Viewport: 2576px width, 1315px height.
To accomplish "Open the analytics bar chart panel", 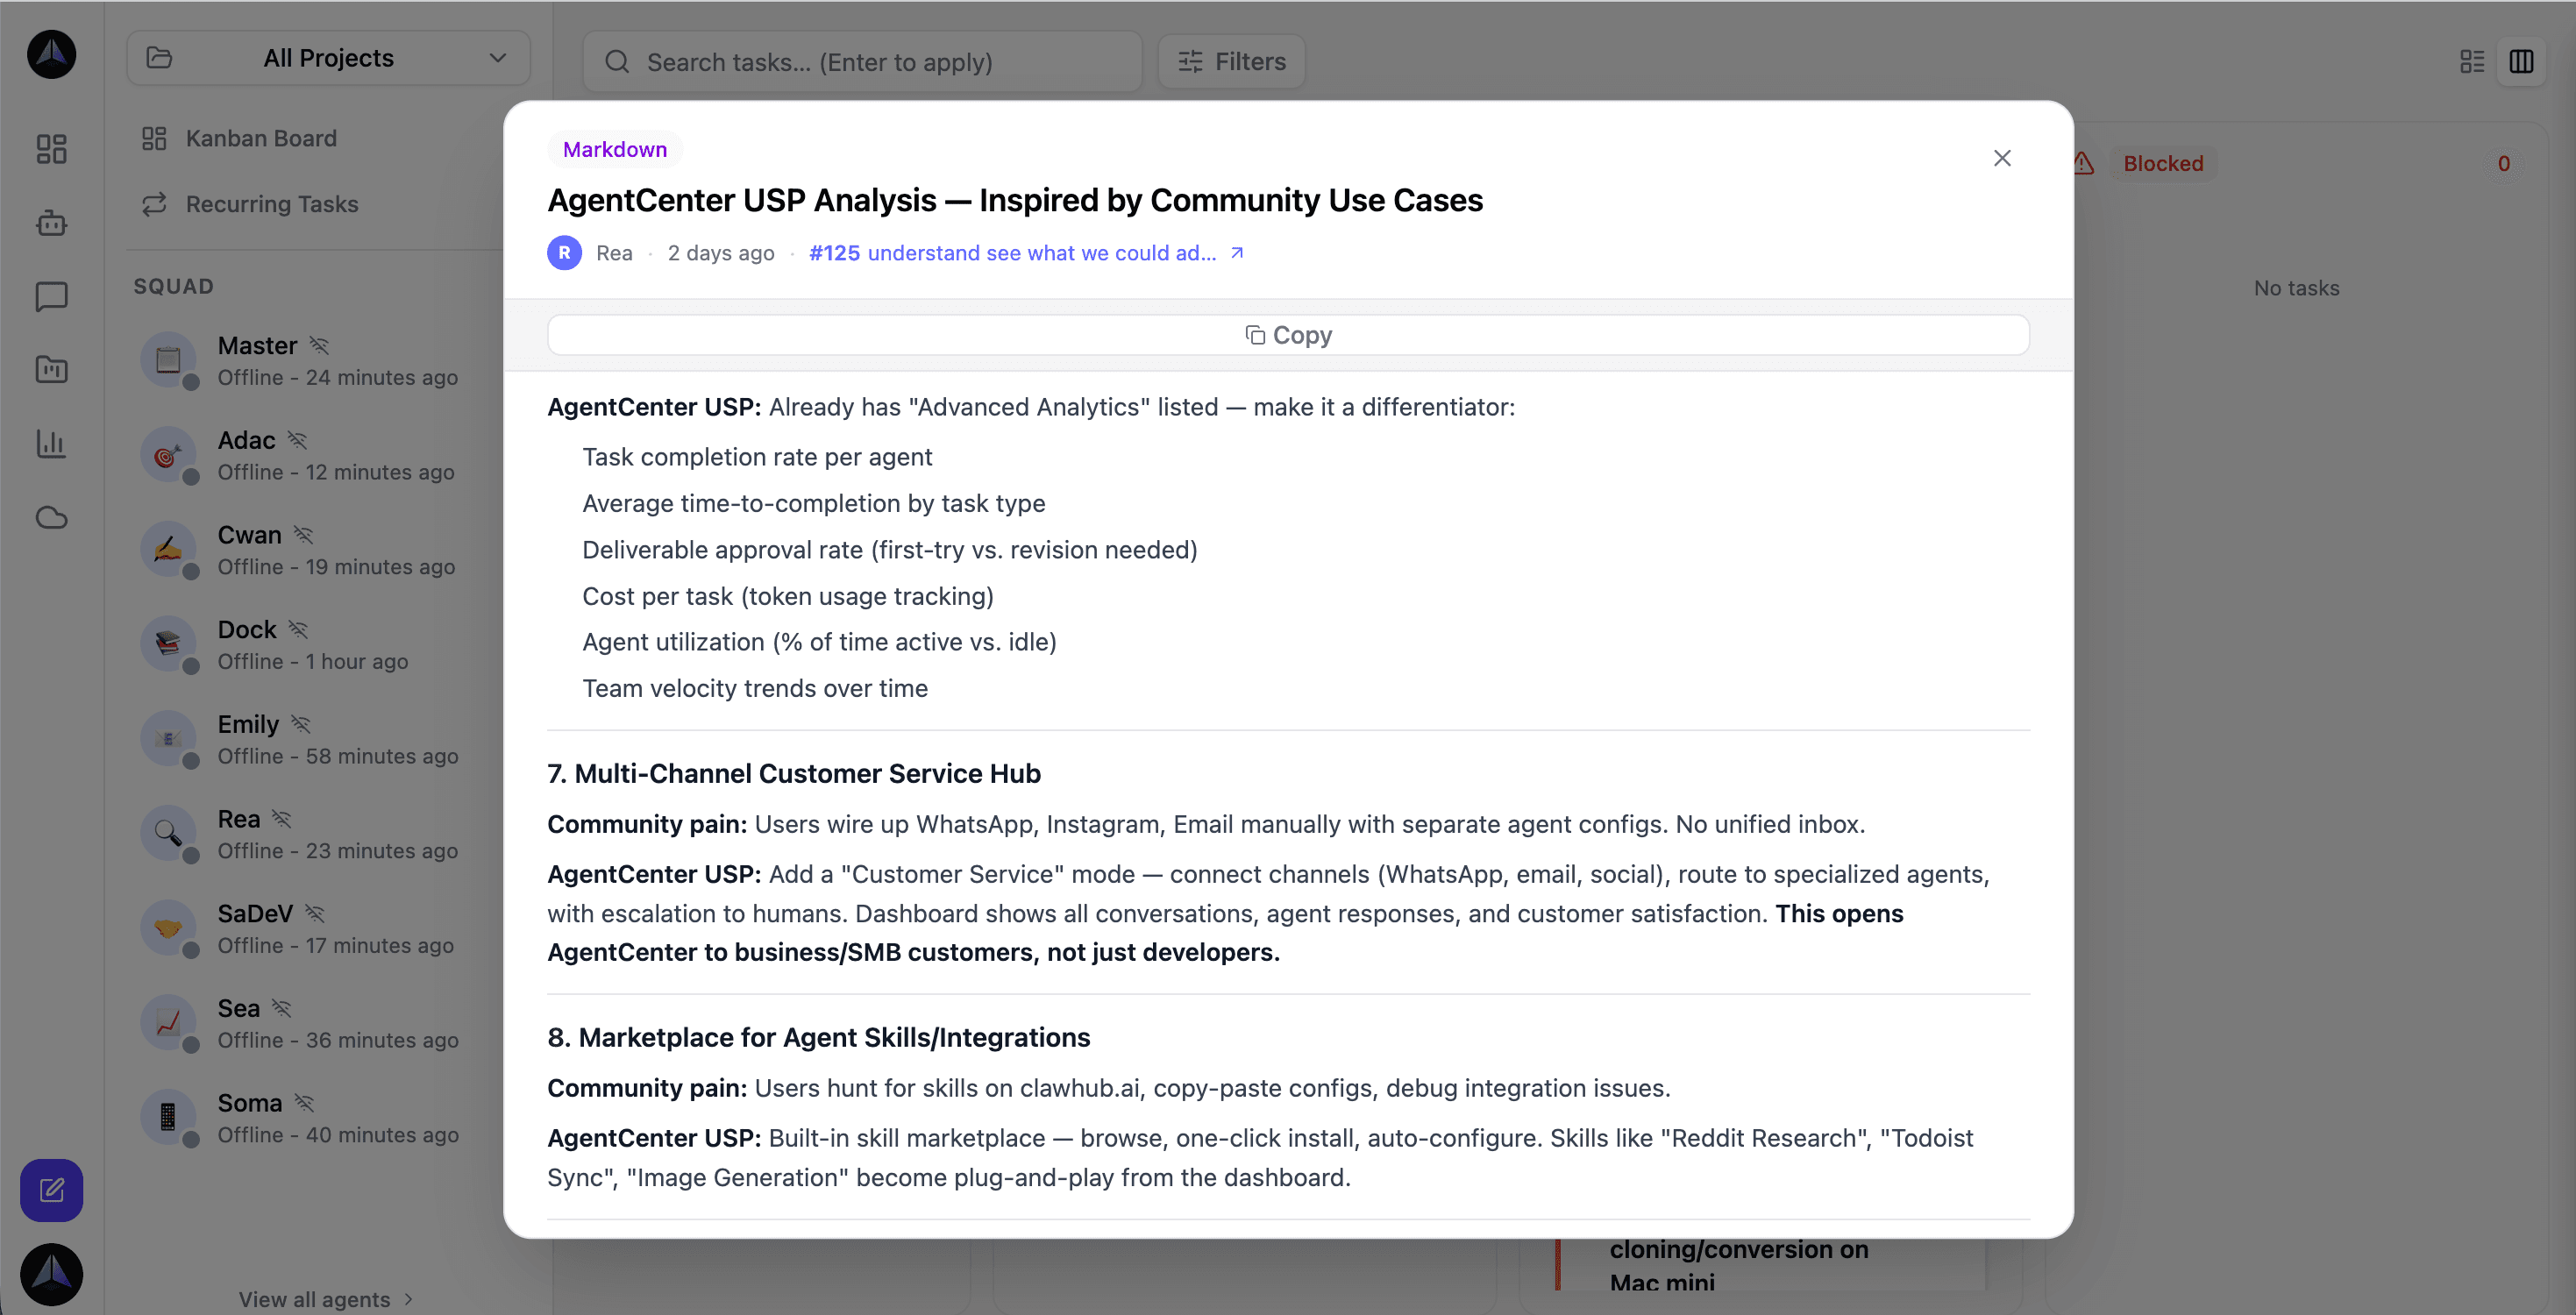I will point(51,444).
